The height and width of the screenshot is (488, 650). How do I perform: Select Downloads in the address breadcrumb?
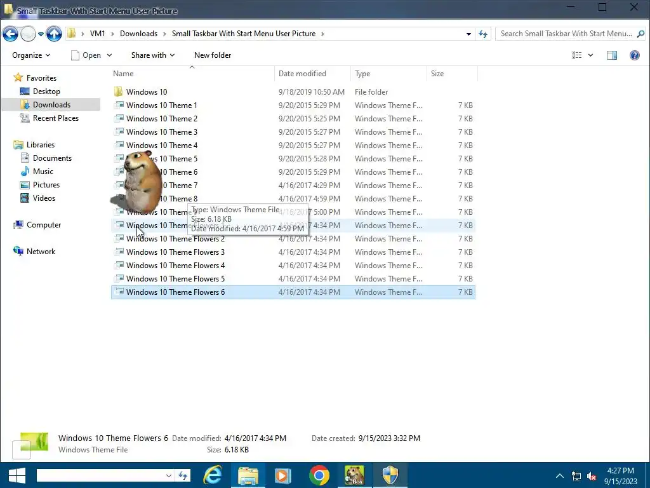138,34
